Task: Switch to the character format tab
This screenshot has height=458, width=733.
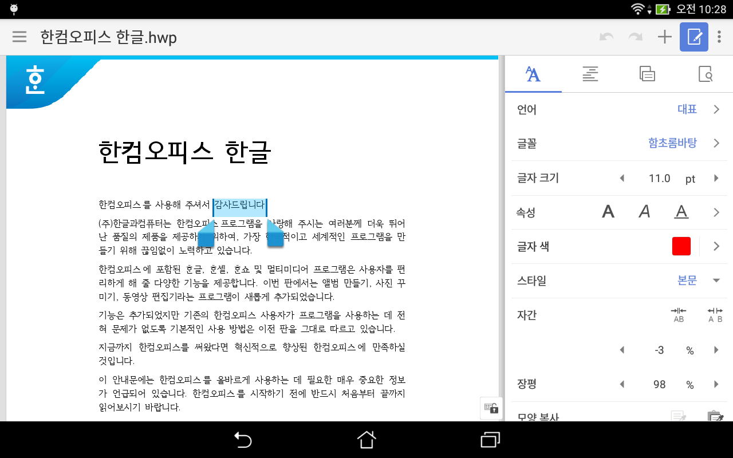Action: point(533,74)
